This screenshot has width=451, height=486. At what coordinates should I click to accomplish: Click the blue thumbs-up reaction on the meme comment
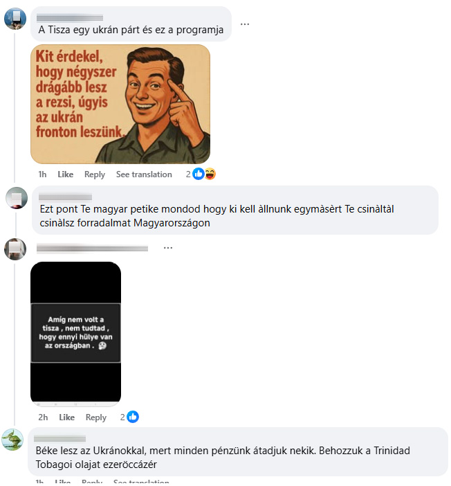click(x=199, y=174)
